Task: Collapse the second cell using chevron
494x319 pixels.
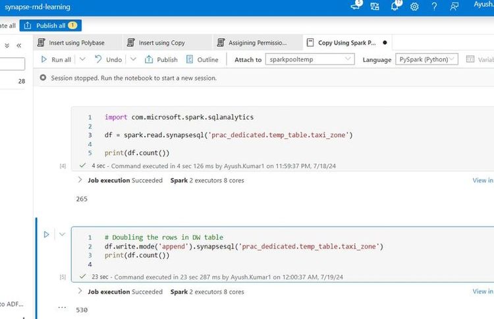Action: click(62, 235)
